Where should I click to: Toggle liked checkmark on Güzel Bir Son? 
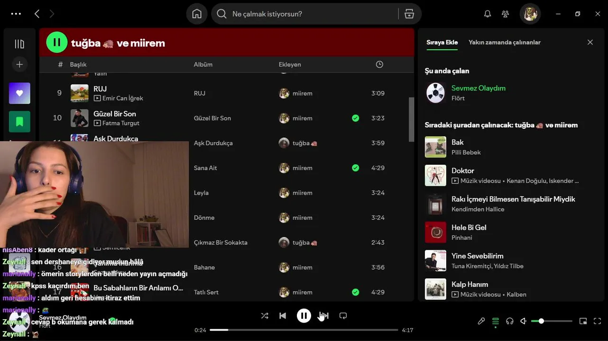pos(356,118)
